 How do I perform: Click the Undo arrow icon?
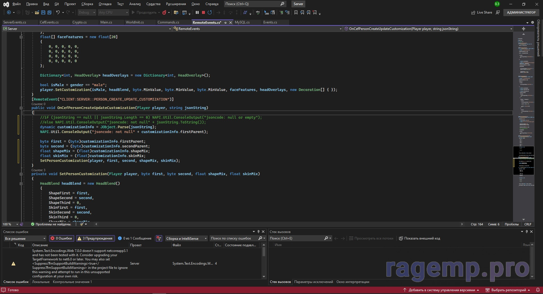58,12
